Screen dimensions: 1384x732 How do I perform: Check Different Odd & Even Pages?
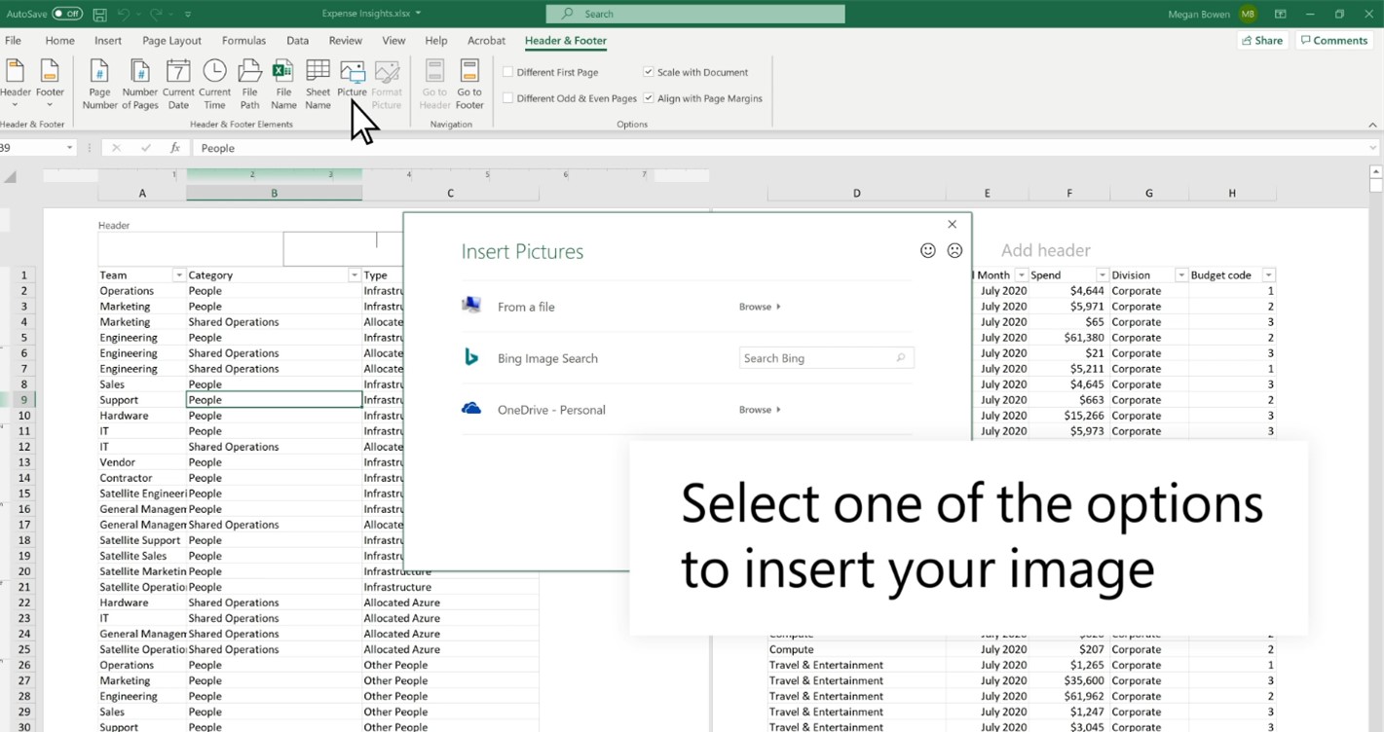pos(507,97)
